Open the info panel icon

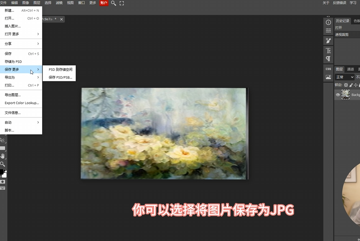point(328,22)
